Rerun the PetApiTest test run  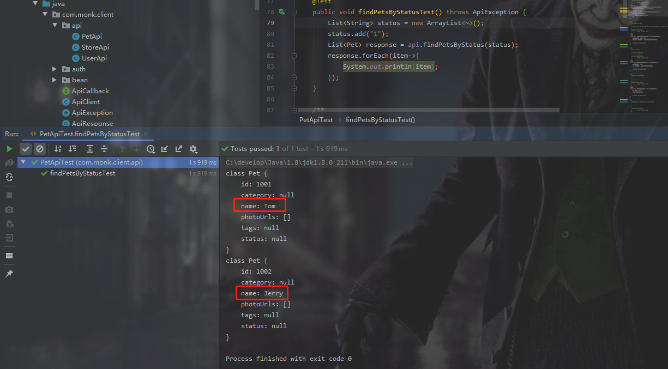[x=9, y=148]
